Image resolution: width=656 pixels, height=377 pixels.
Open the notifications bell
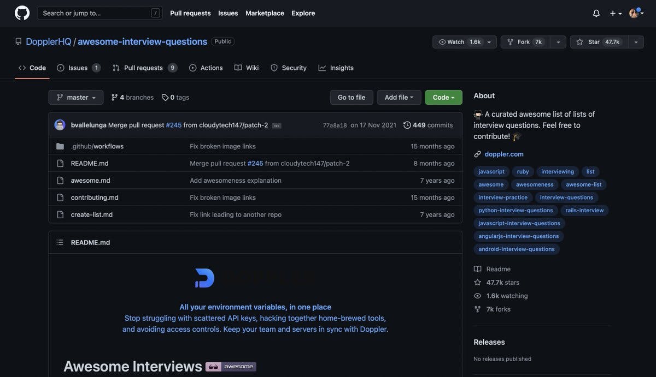point(596,13)
